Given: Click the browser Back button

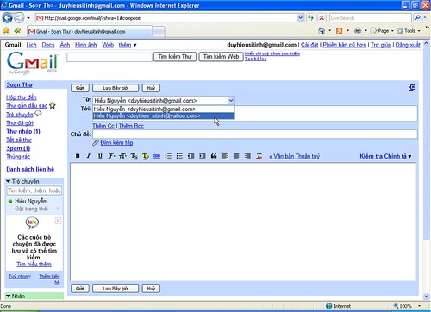Looking at the screenshot, I should coord(7,18).
